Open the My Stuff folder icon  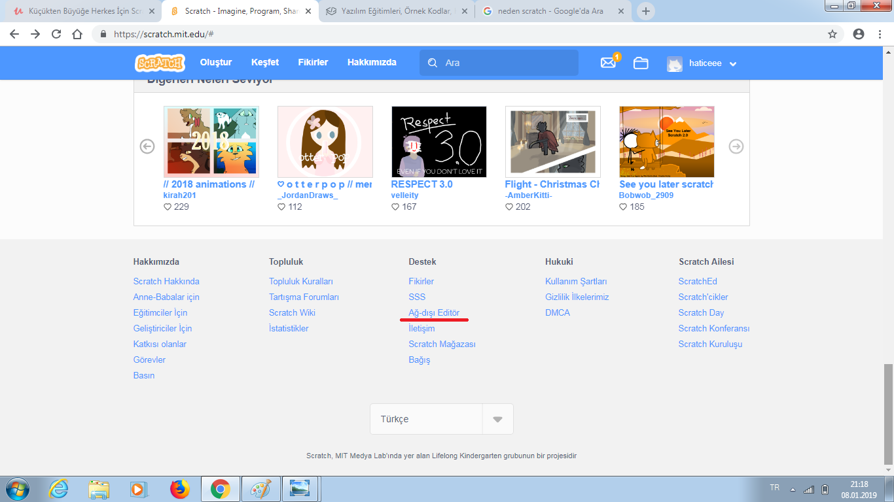pyautogui.click(x=641, y=63)
